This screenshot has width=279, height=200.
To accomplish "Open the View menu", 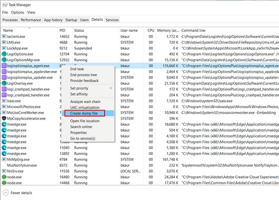I will tap(31, 13).
